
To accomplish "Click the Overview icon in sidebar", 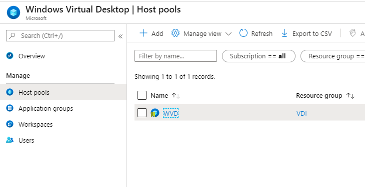I will pyautogui.click(x=10, y=56).
